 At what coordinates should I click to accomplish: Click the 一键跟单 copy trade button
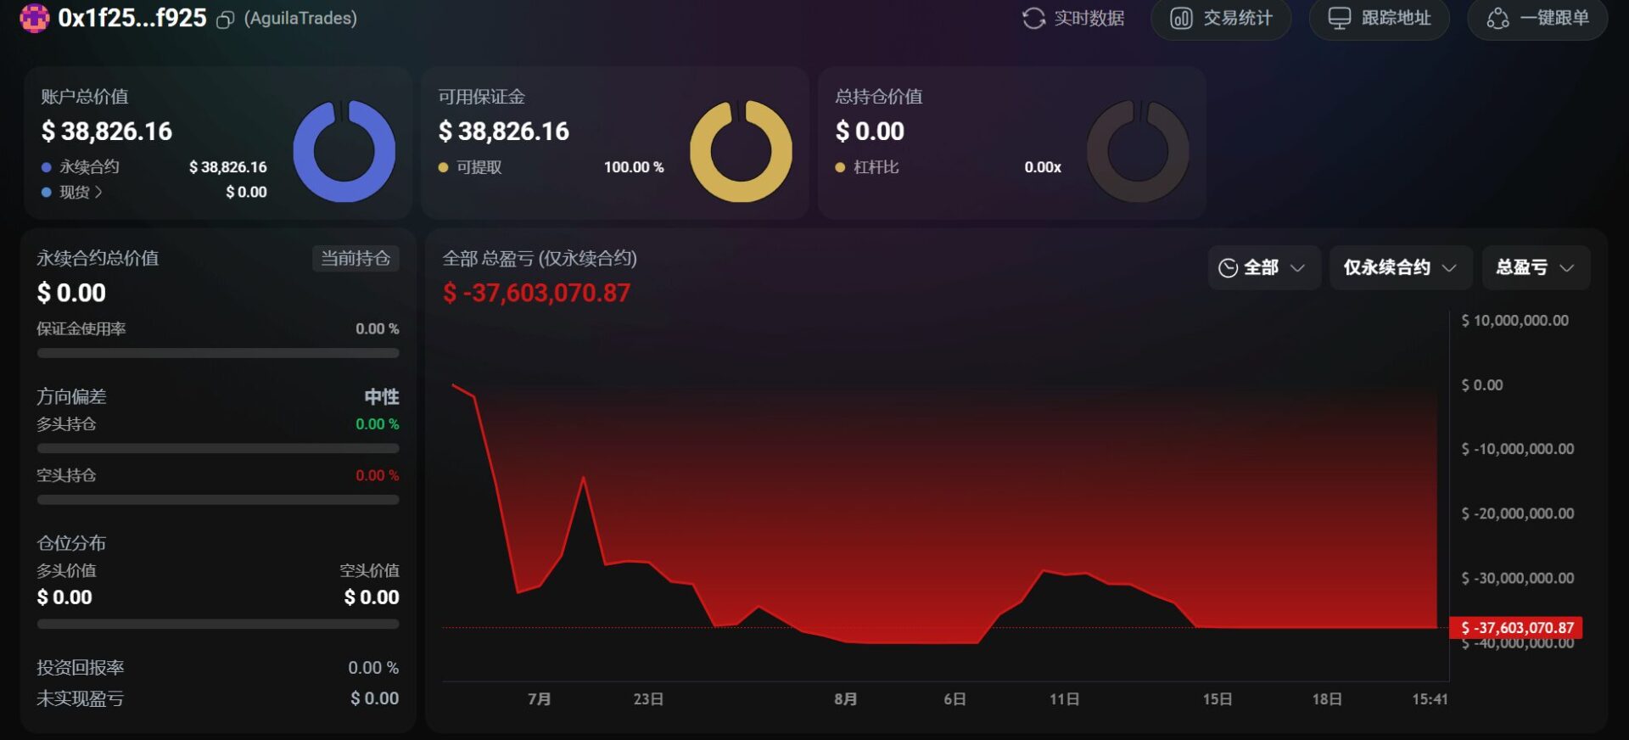coord(1537,19)
